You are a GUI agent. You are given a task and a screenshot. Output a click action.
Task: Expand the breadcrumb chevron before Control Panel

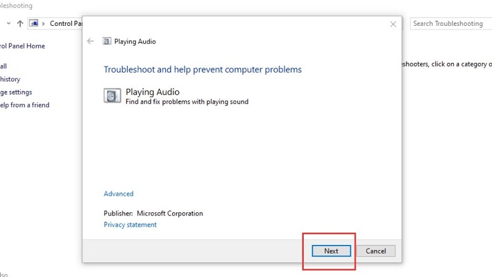[44, 23]
